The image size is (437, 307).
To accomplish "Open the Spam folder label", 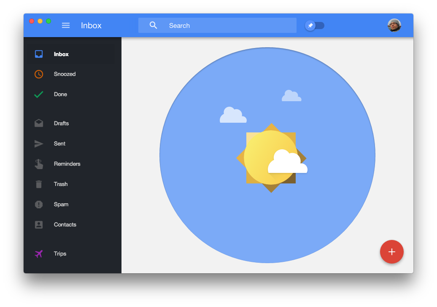I will click(61, 204).
